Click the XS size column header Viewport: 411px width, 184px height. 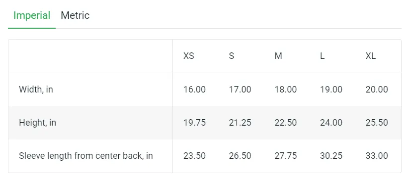pos(189,56)
